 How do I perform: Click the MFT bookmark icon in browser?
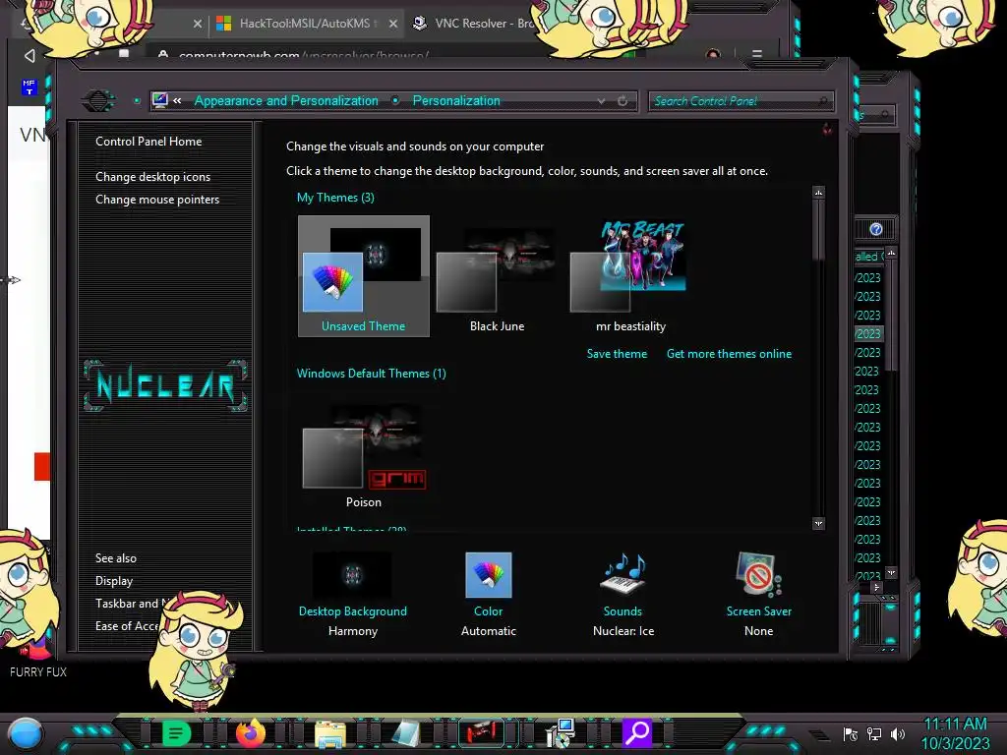pyautogui.click(x=29, y=87)
